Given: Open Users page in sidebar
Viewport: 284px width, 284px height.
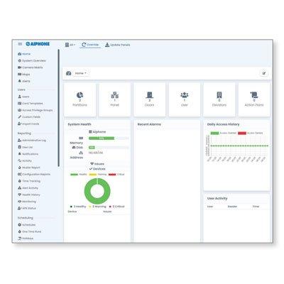Looking at the screenshot, I should coord(23,97).
